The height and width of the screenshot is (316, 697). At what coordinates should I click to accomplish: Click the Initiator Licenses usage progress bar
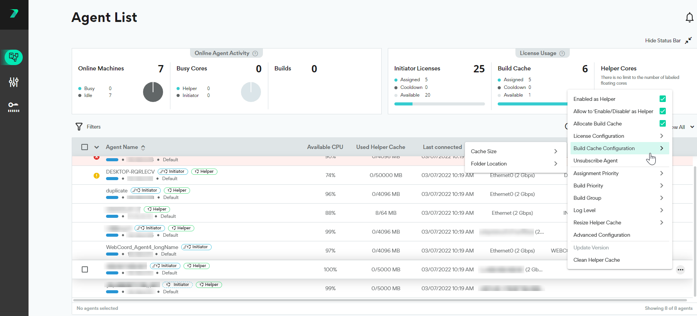click(x=439, y=104)
